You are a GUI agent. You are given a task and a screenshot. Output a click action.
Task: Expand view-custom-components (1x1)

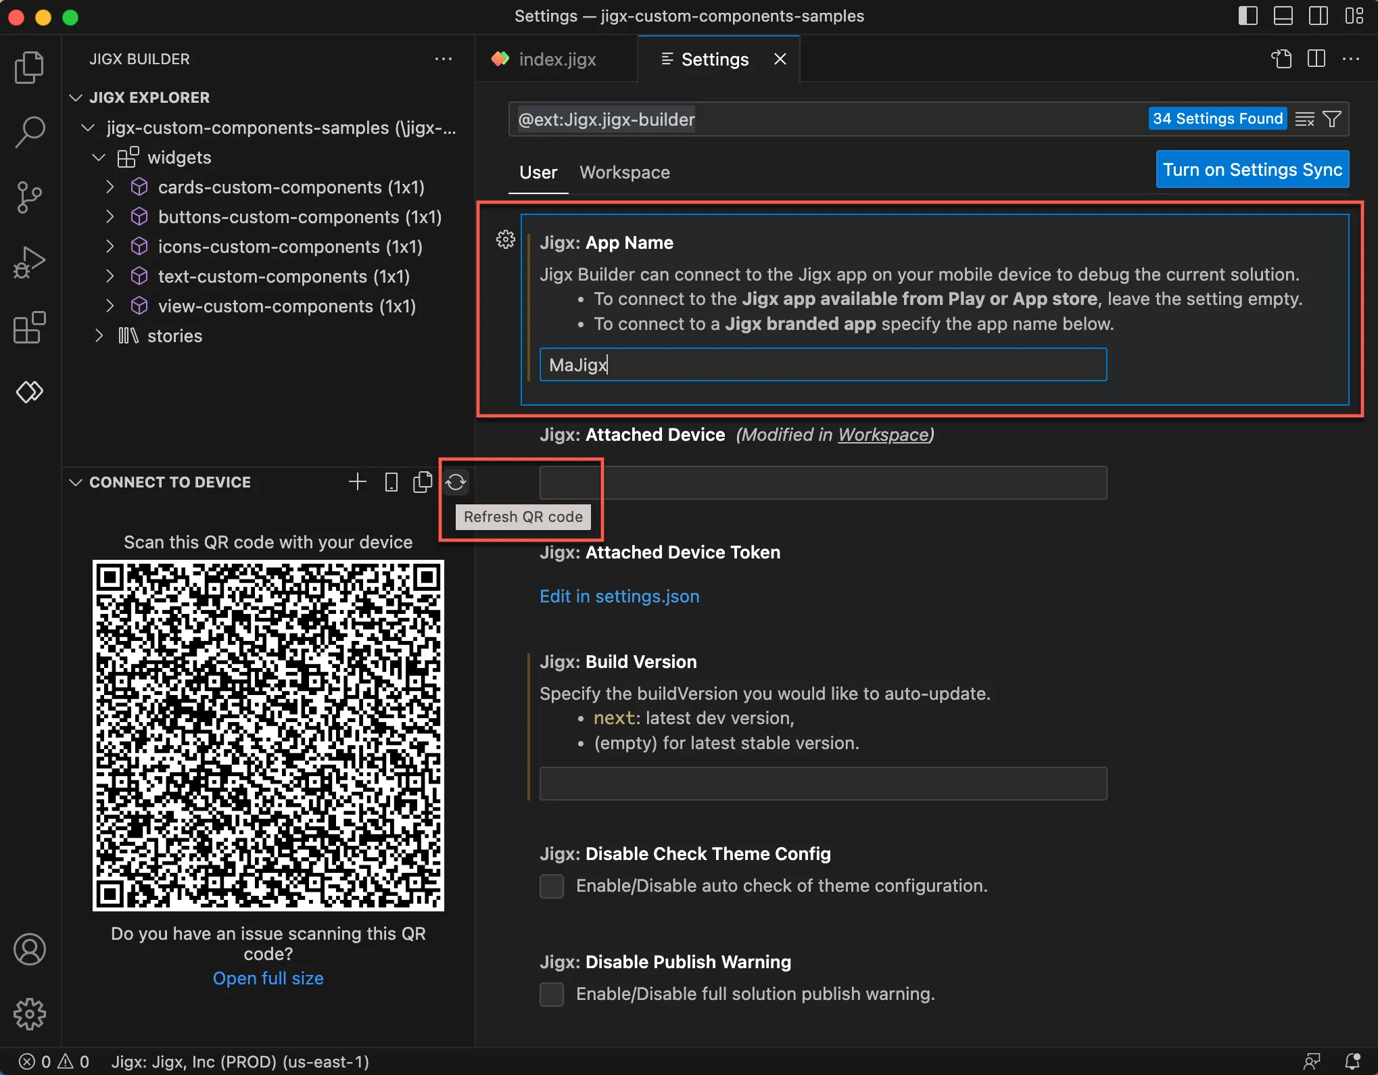tap(110, 306)
